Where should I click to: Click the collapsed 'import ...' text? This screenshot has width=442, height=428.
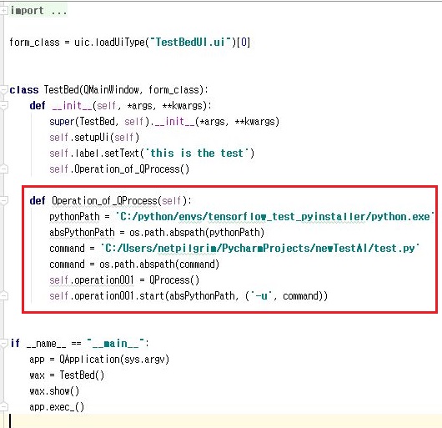pos(38,11)
